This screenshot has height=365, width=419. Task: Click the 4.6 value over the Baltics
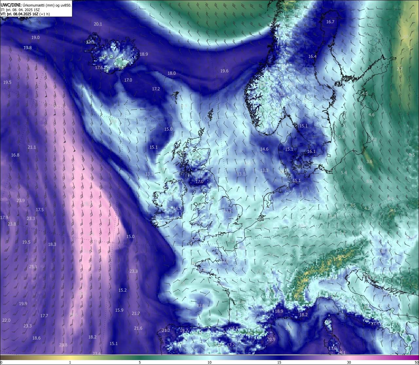[x=372, y=115]
